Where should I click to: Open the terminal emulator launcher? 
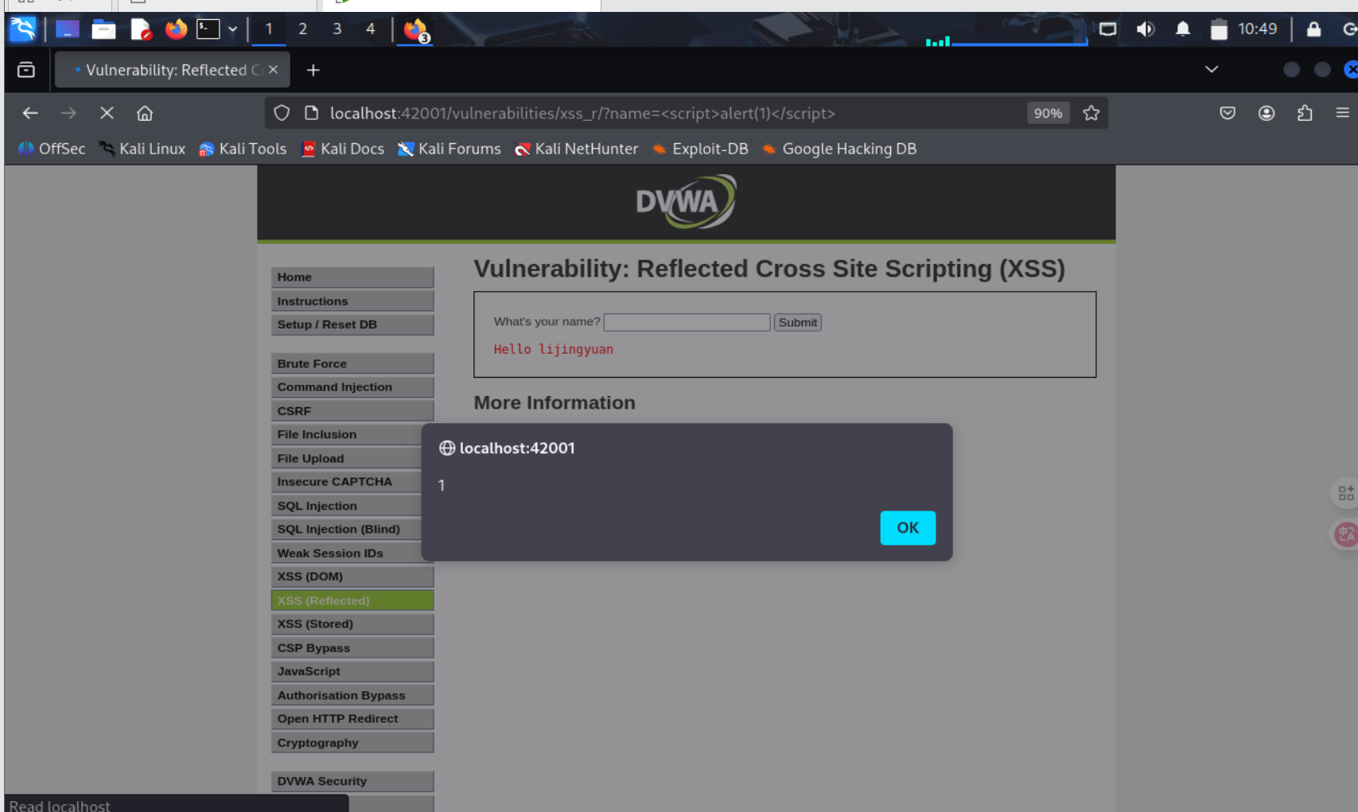pos(208,29)
